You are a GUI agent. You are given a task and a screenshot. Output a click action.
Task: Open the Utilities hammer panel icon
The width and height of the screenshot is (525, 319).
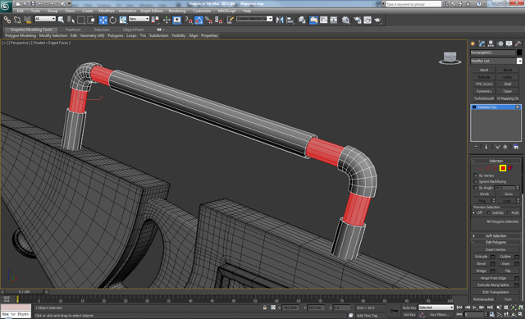click(518, 43)
